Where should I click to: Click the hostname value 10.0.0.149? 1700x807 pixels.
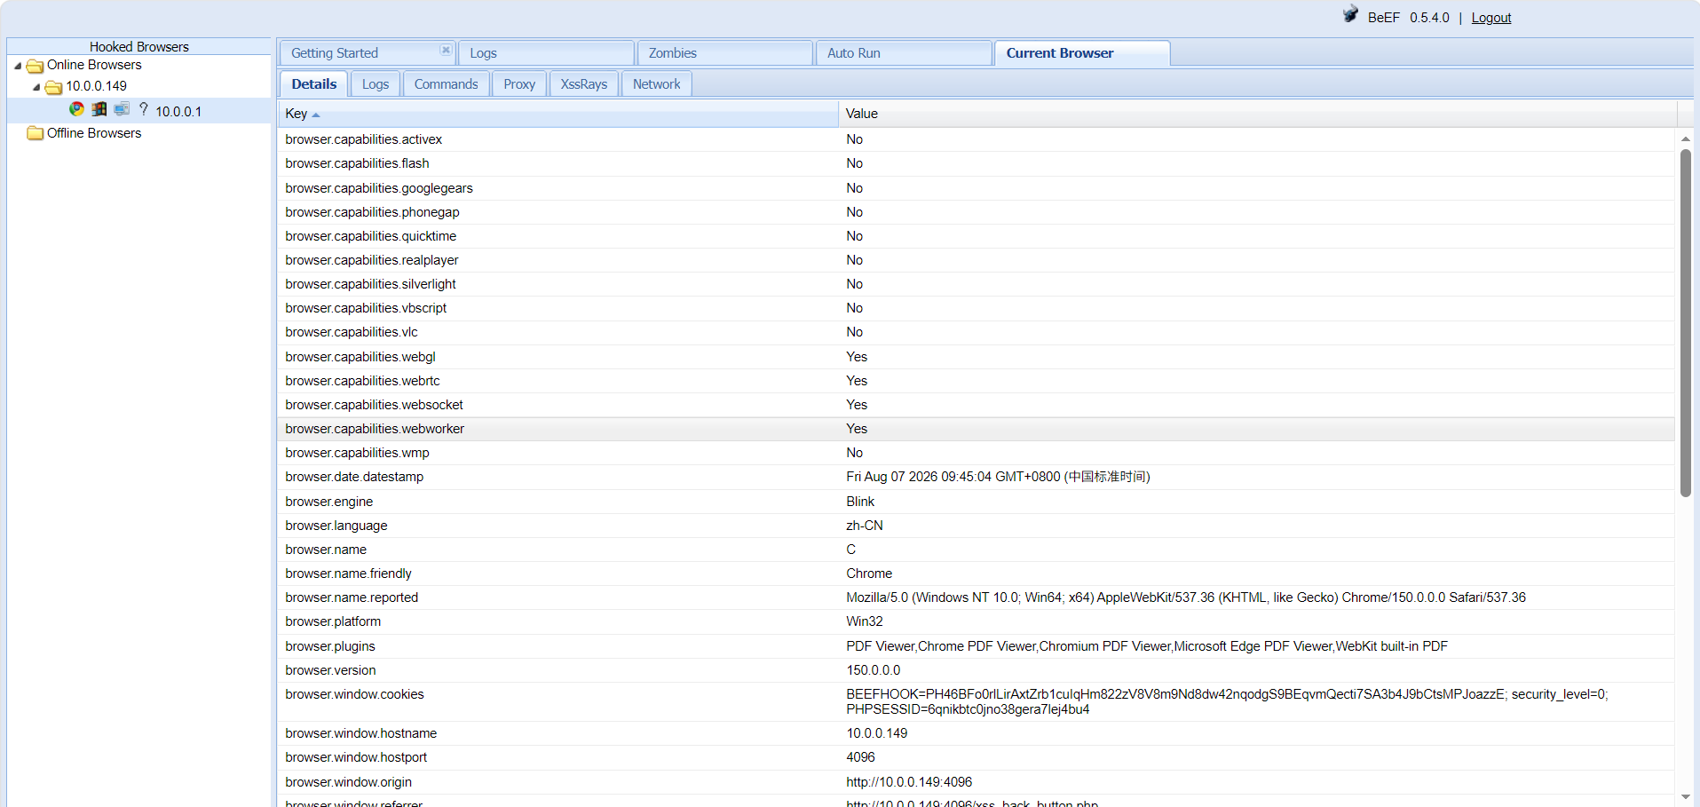point(877,733)
